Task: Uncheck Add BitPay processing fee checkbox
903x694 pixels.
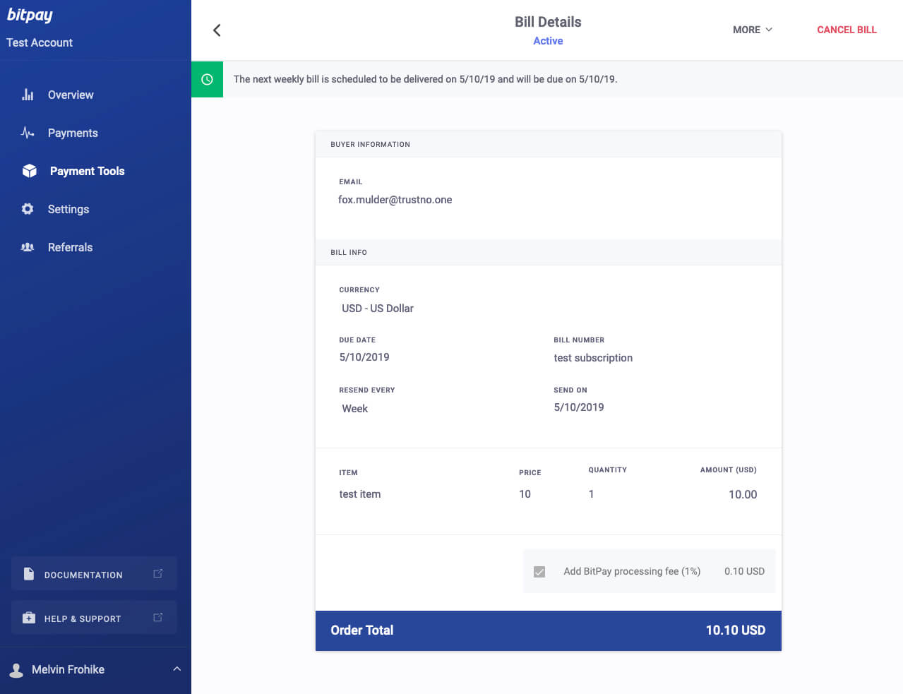Action: coord(539,572)
